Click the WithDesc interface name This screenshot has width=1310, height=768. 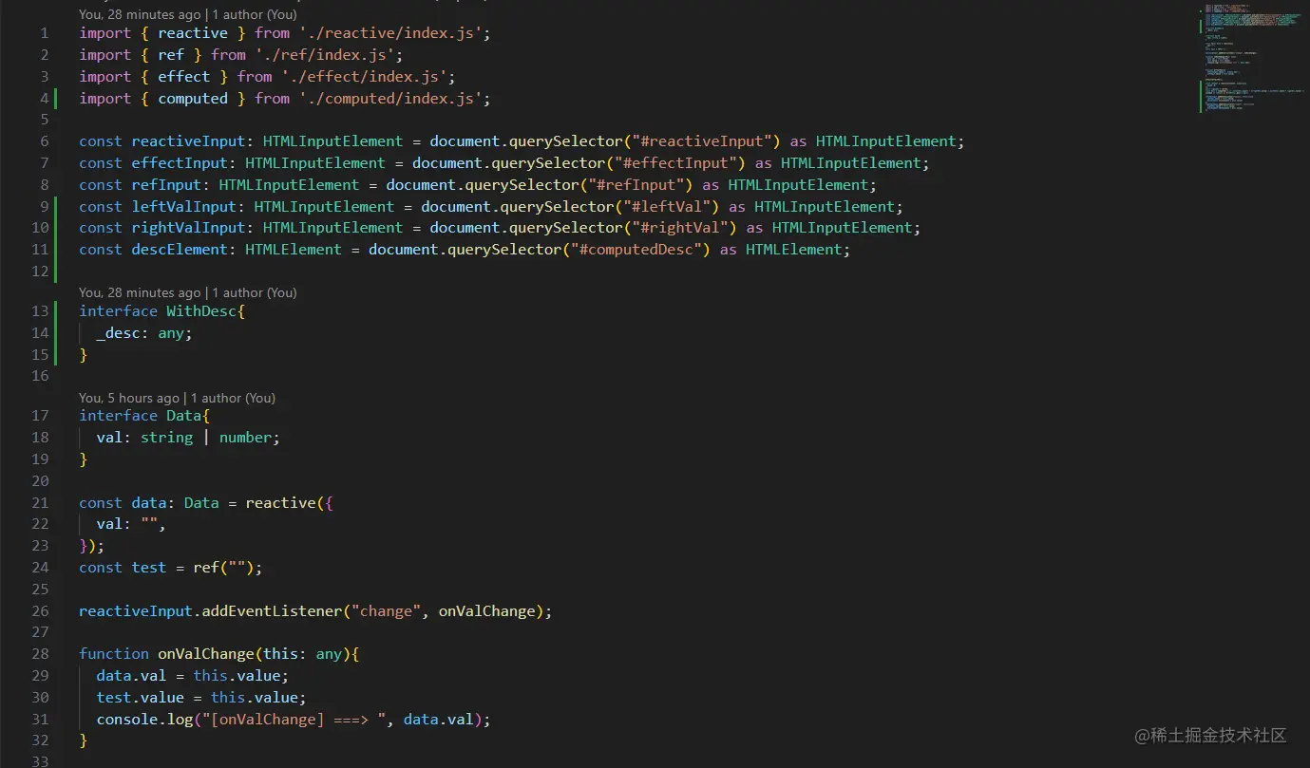tap(201, 311)
